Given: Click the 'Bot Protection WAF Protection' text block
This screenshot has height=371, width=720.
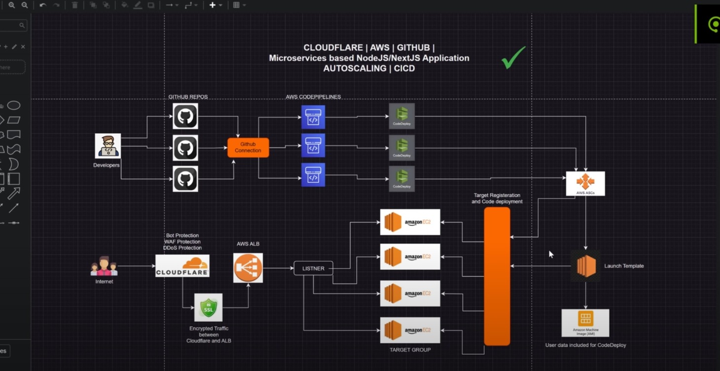Looking at the screenshot, I should point(182,242).
